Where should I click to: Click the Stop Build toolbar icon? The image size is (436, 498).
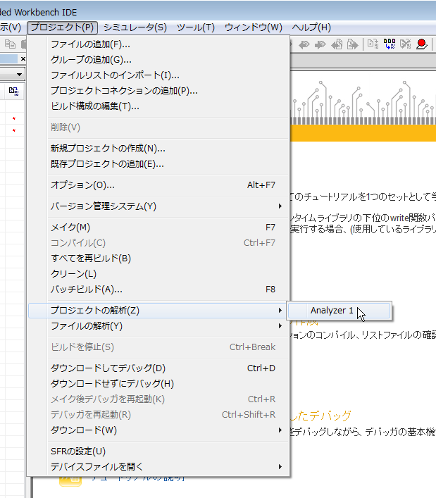[406, 44]
